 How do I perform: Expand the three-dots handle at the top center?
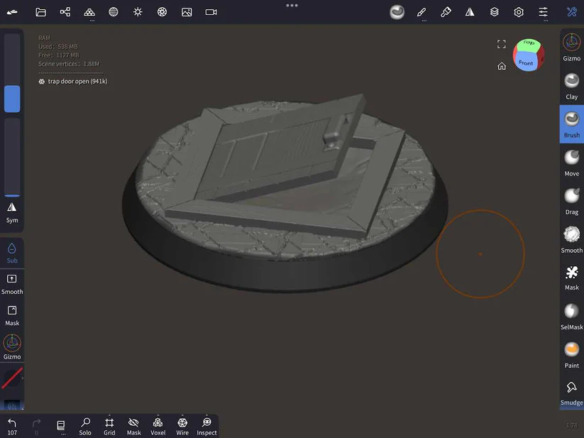pos(292,6)
